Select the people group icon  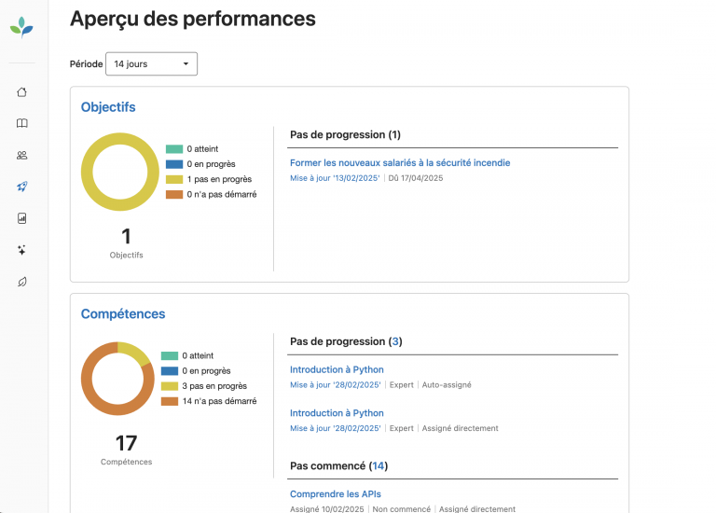coord(22,156)
